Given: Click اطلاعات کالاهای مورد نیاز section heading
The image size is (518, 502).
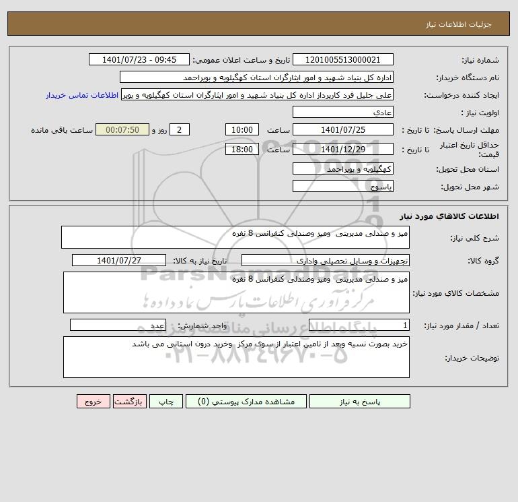Looking at the screenshot, I should click(449, 216).
